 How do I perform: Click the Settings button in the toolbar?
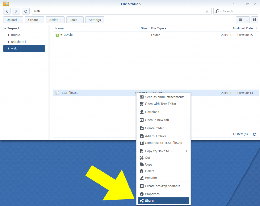[94, 20]
